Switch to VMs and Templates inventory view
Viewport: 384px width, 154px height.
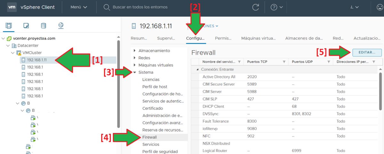pos(26,26)
